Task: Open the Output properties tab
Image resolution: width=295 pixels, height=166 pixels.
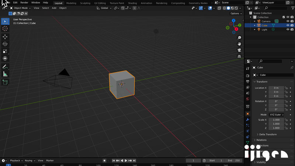Action: 247,82
